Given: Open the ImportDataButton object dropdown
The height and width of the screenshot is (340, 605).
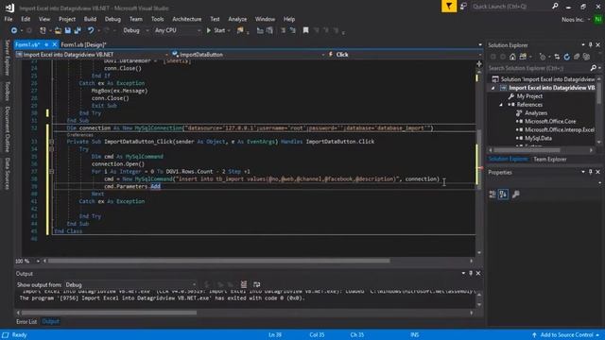Looking at the screenshot, I should tap(248, 55).
